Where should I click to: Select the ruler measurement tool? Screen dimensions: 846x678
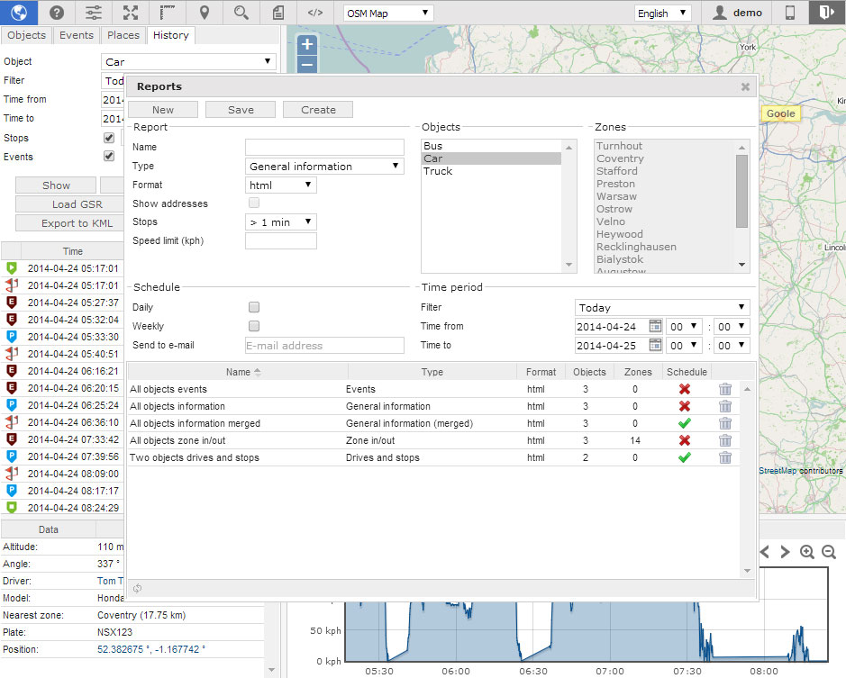click(x=168, y=13)
